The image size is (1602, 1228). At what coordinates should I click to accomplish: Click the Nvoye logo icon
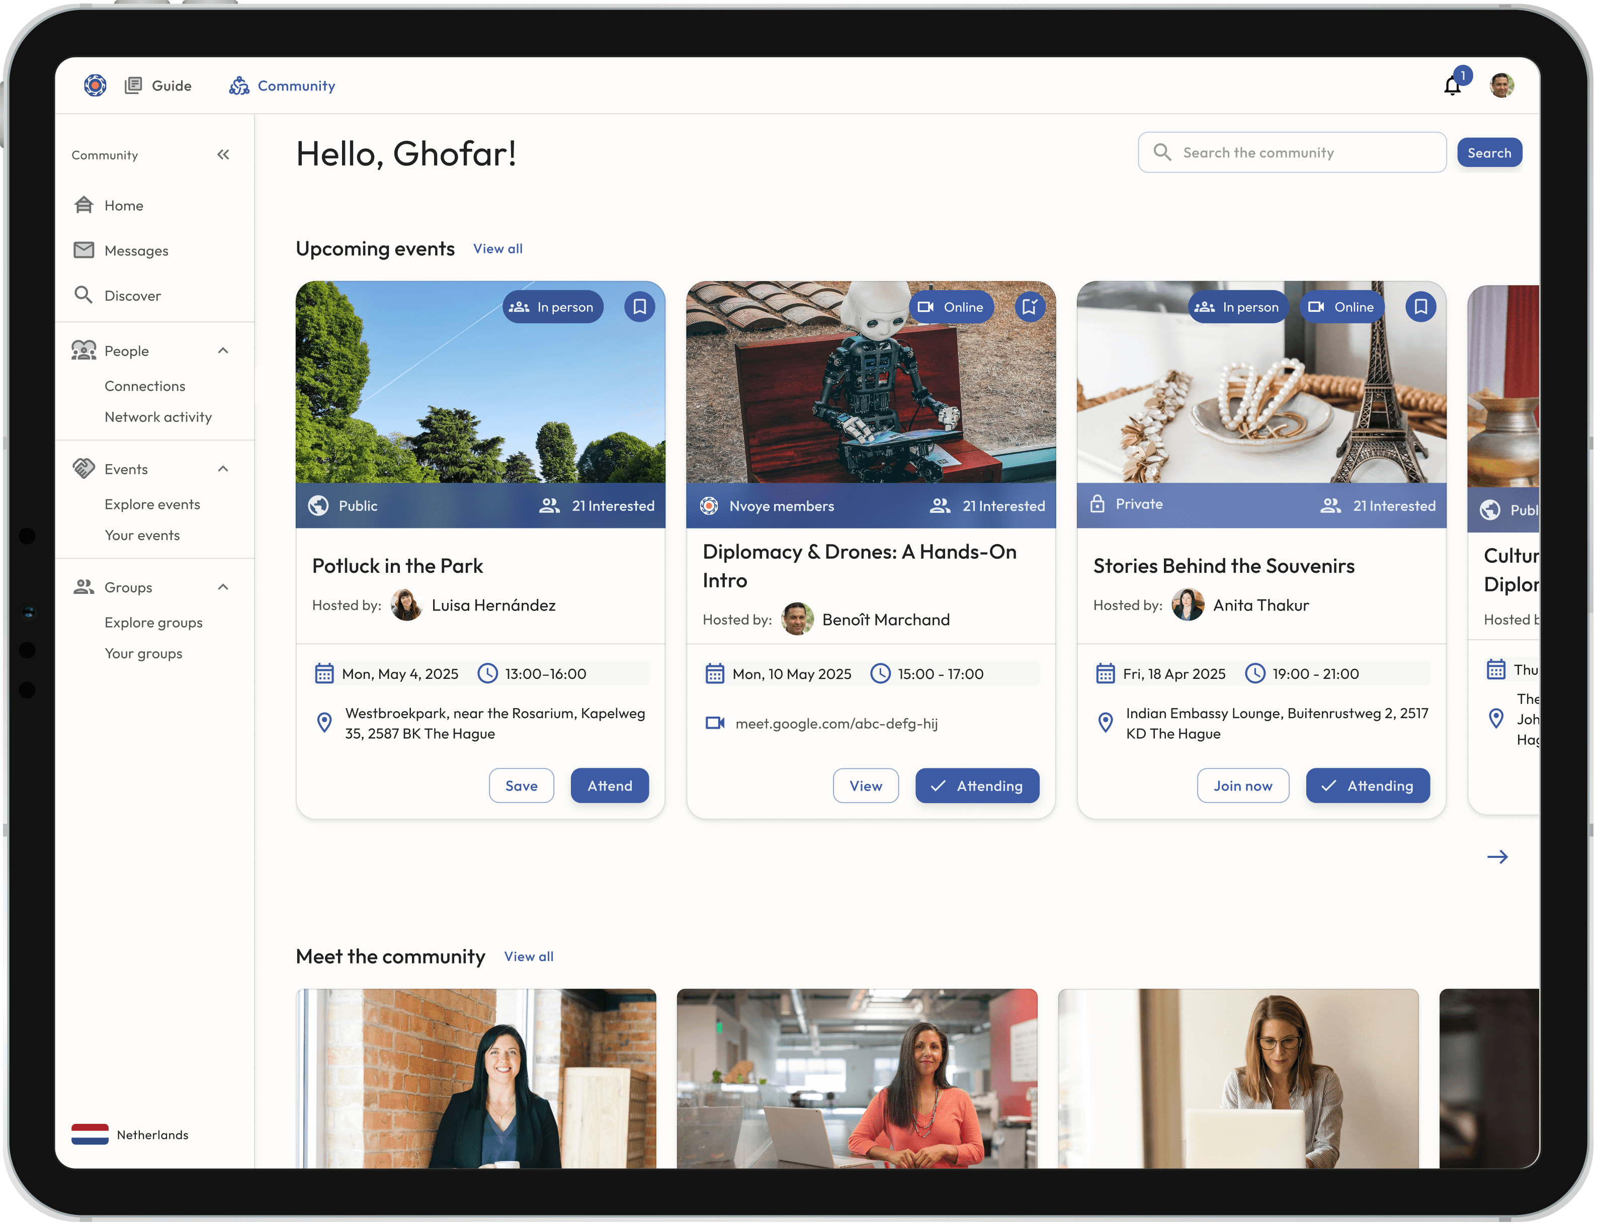click(95, 85)
